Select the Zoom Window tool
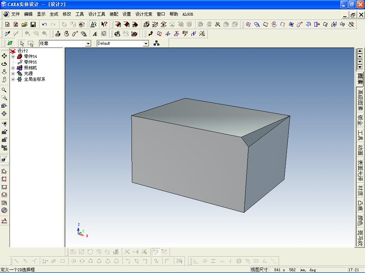This screenshot has width=365, height=273. click(4, 98)
